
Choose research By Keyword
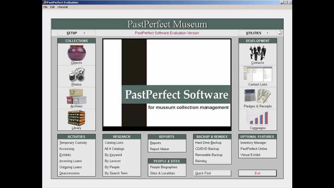click(x=113, y=155)
